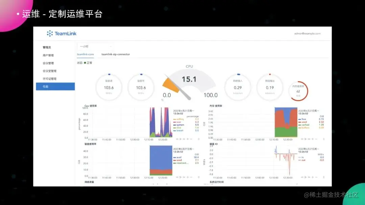Screen dimensions: 365x205
Task: Rewind the Cpu 使用率 chart
Action: pos(177,139)
